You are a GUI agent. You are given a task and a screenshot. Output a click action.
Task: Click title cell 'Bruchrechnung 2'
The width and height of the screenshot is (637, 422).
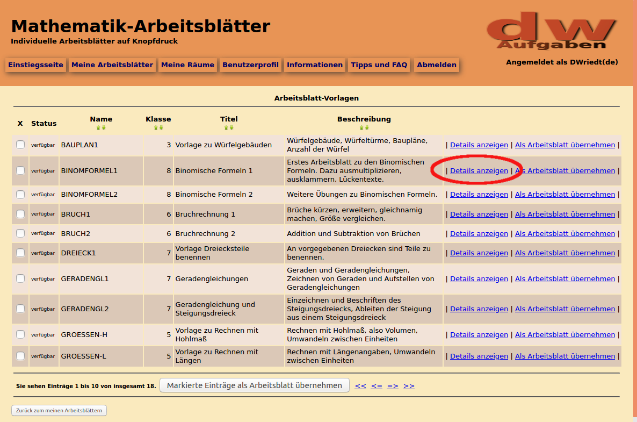click(x=205, y=234)
